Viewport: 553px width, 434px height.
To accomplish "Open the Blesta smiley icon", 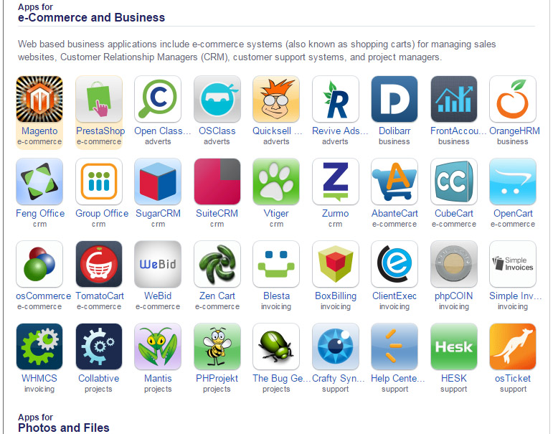I will (276, 264).
